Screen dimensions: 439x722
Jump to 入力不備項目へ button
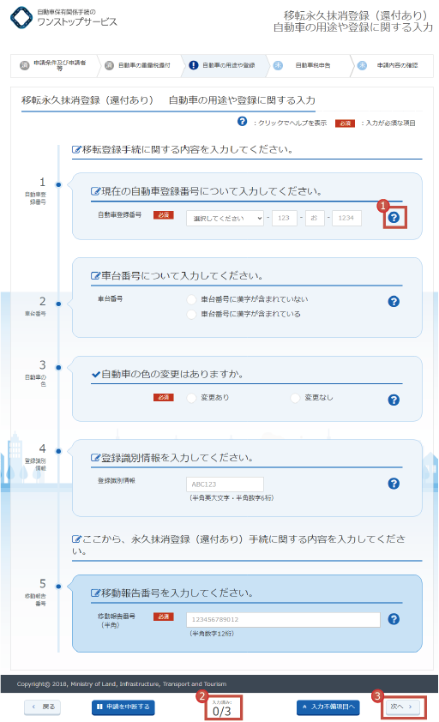click(x=328, y=707)
